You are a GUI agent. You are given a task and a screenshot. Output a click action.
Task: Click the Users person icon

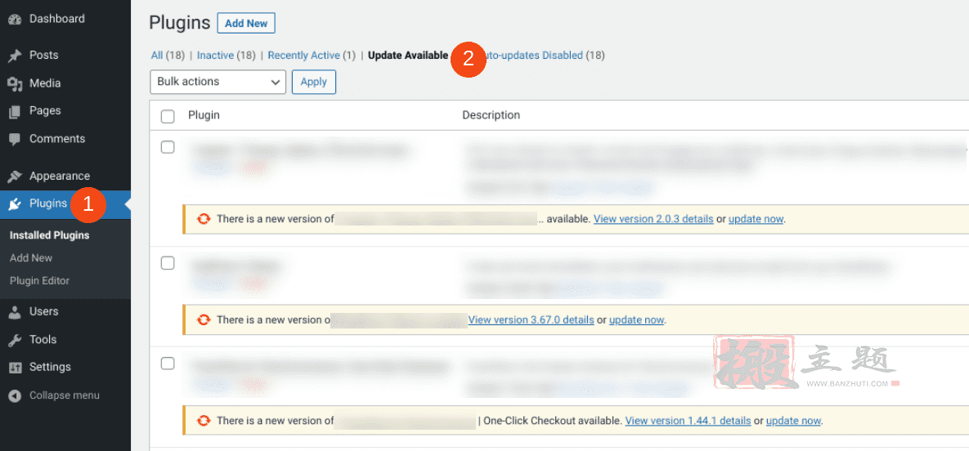tap(15, 311)
